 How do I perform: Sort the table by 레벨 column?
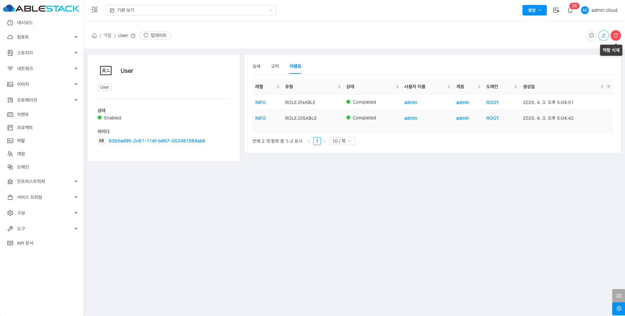click(278, 87)
